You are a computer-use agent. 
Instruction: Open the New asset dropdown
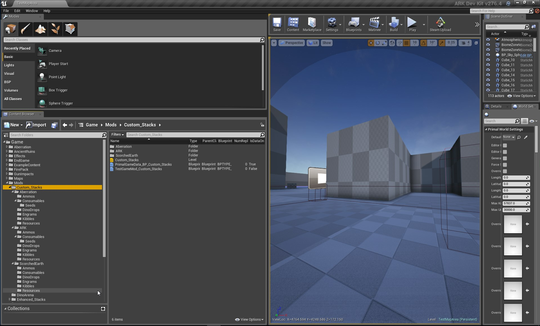[13, 125]
